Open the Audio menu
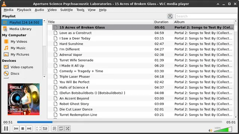Screen dimensions: 239x134 tap(39, 10)
